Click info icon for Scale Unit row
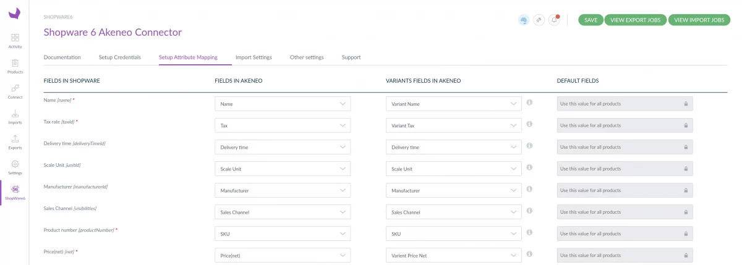The width and height of the screenshot is (742, 265). [530, 168]
